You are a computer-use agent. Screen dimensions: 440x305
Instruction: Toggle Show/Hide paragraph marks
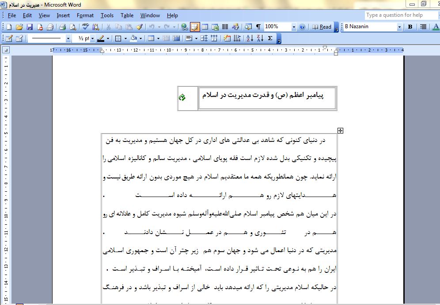[258, 27]
